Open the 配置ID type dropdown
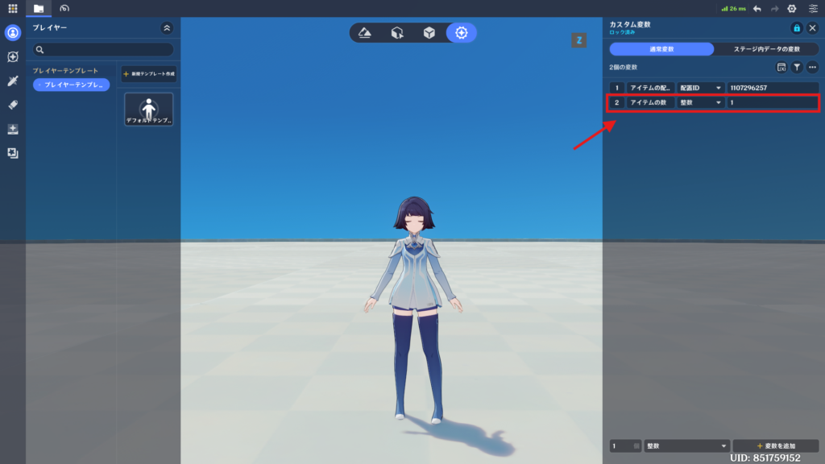 (700, 88)
